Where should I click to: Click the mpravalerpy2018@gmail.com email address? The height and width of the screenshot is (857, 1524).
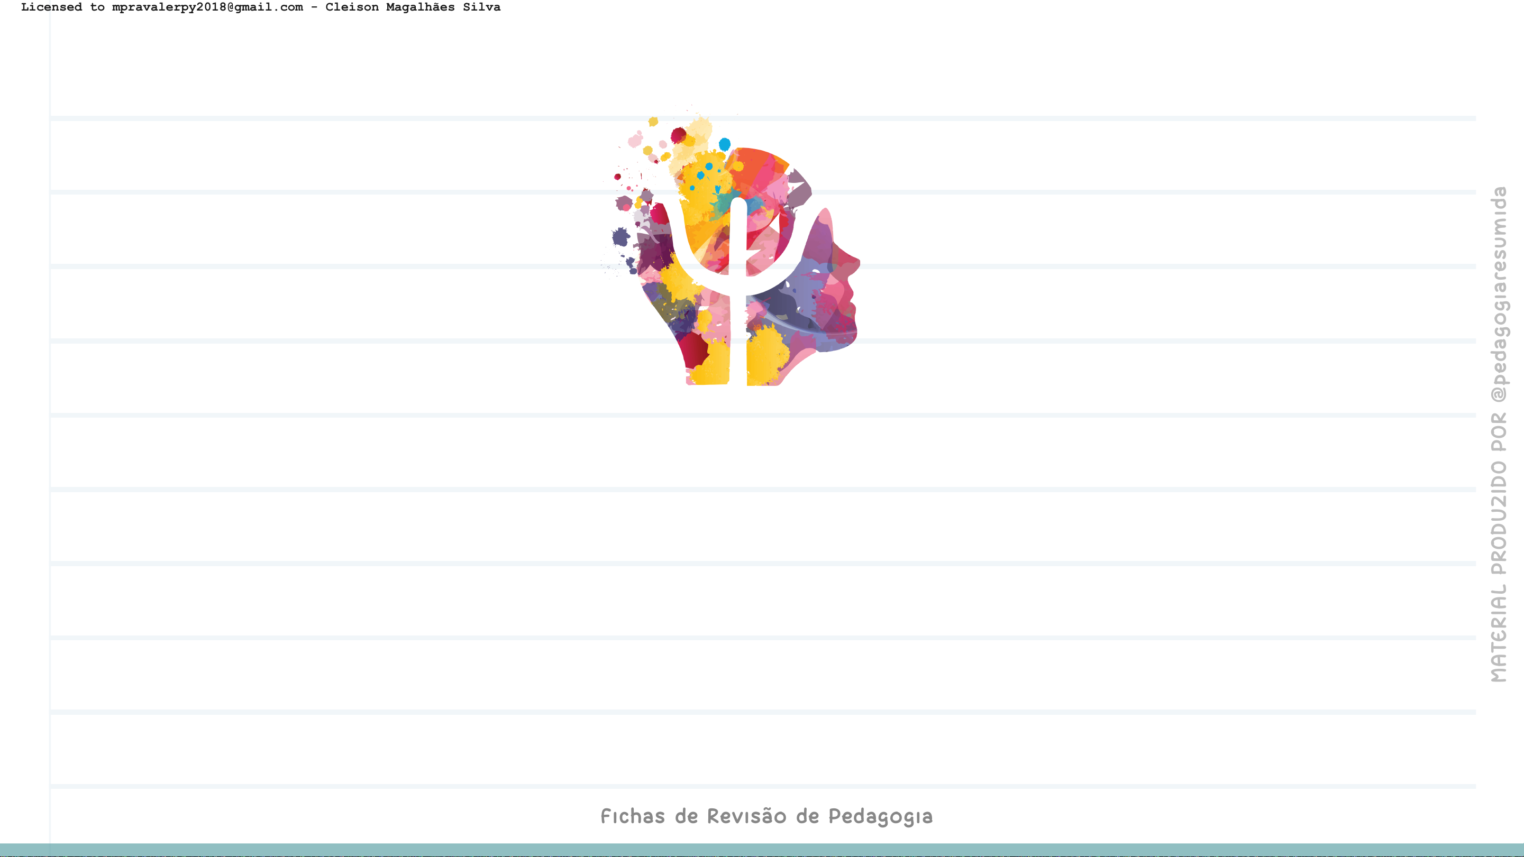pos(207,7)
